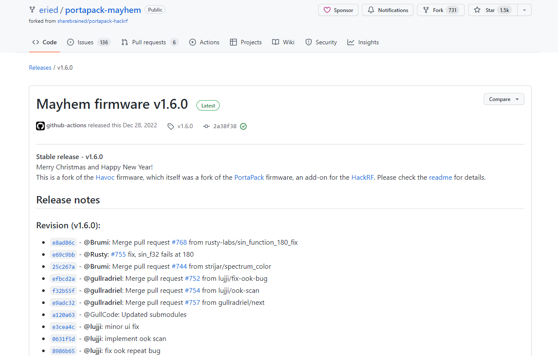Click the fork icon in the Fork button
558x356 pixels.
coord(426,10)
